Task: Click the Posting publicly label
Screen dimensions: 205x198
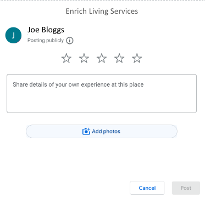Action: click(46, 41)
